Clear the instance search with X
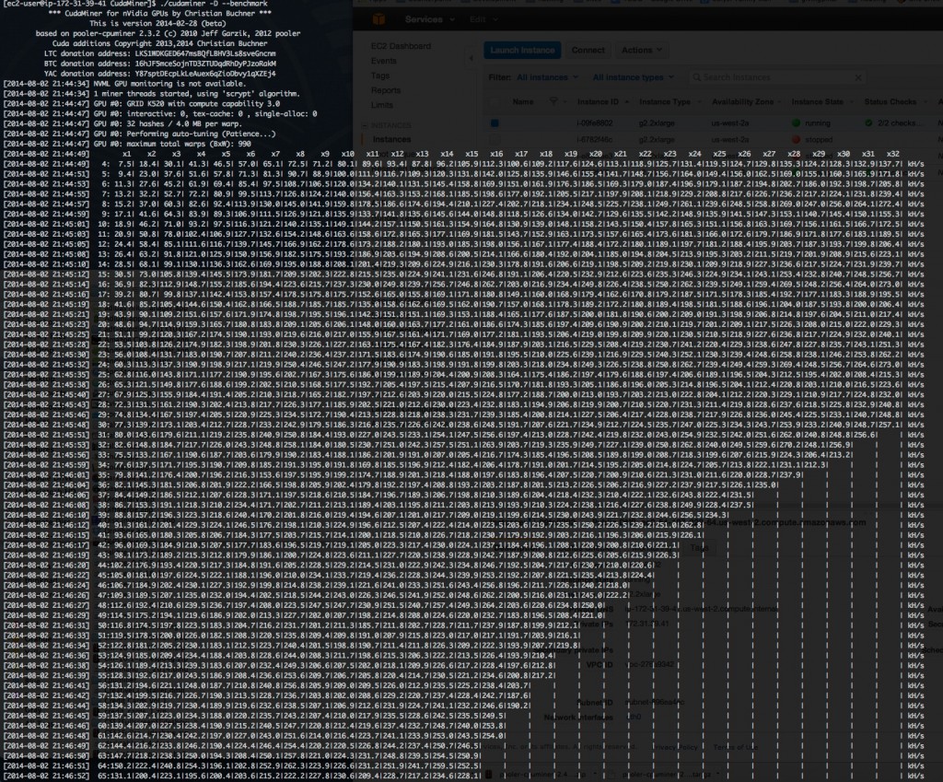Image resolution: width=943 pixels, height=782 pixels. pyautogui.click(x=858, y=77)
